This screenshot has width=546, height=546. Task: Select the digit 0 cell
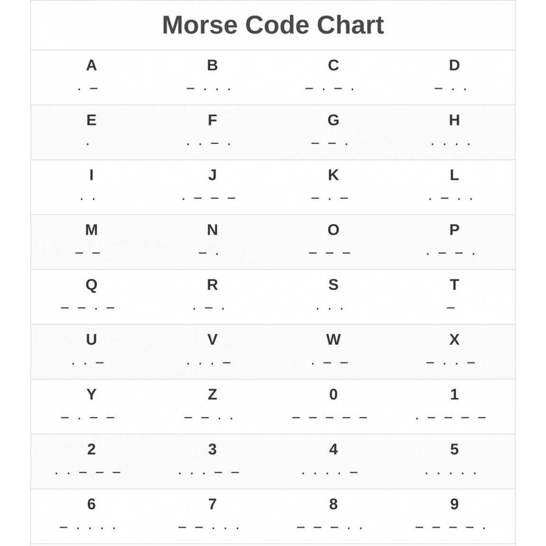click(x=333, y=405)
